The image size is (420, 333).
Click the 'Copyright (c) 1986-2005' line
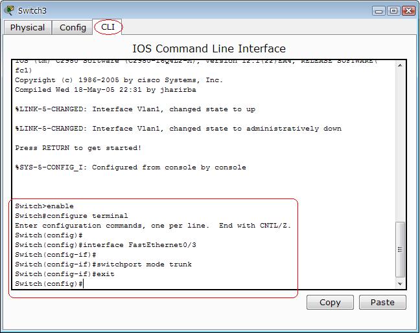(x=119, y=80)
